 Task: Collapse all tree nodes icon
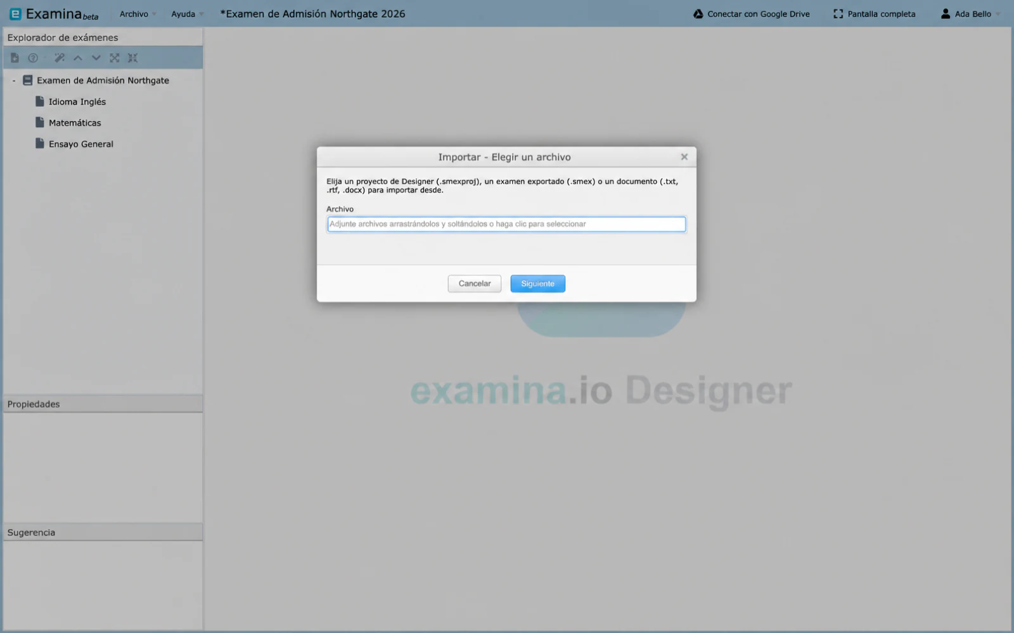132,58
